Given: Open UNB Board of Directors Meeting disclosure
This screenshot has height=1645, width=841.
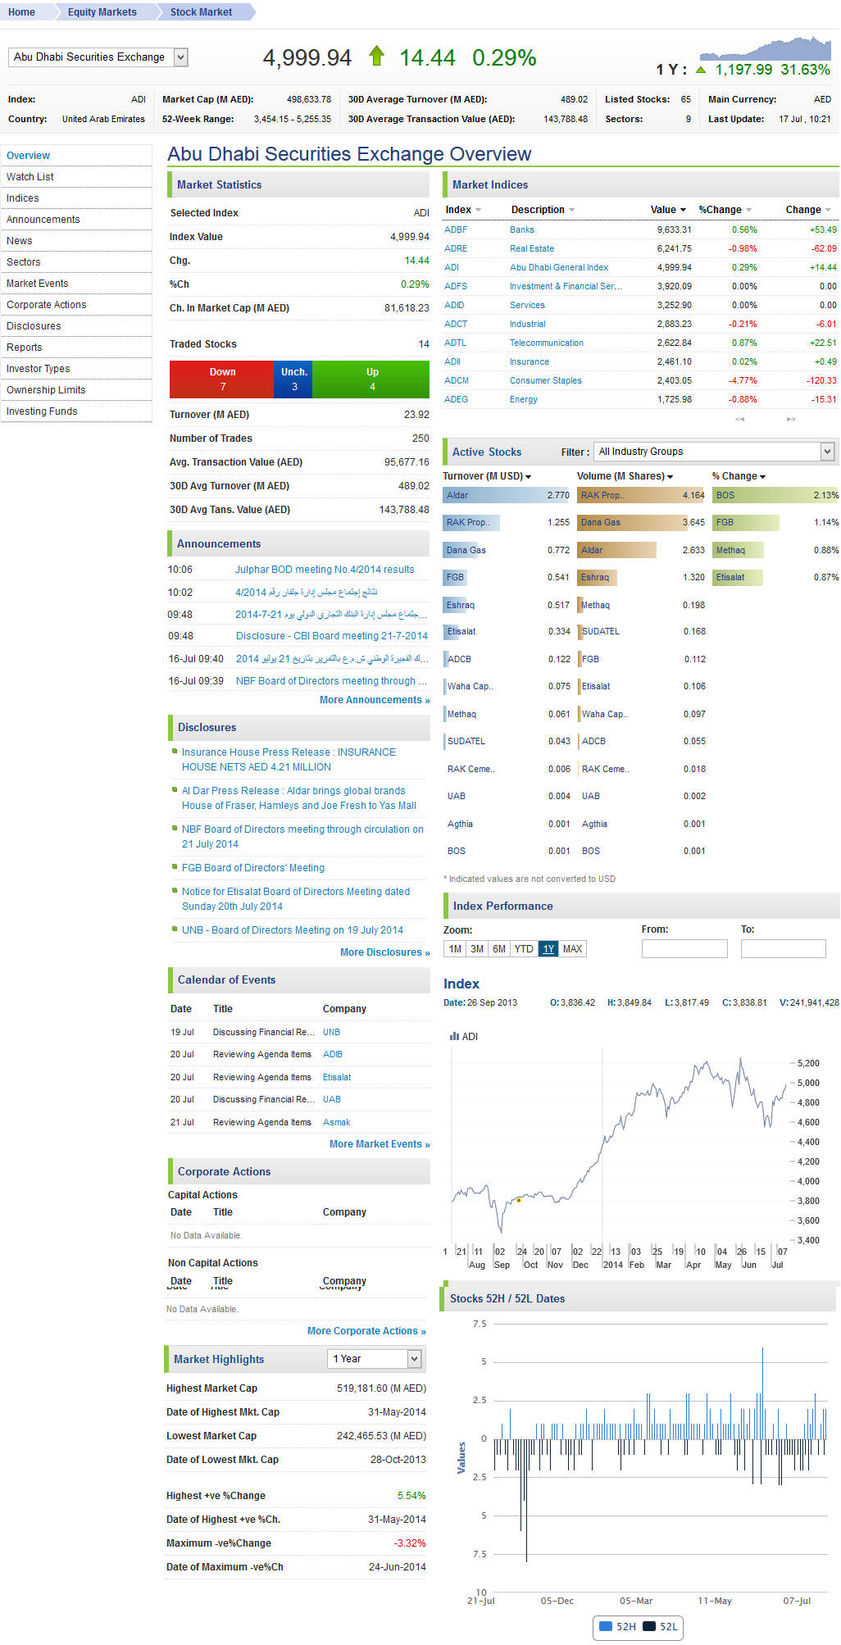Looking at the screenshot, I should point(293,930).
